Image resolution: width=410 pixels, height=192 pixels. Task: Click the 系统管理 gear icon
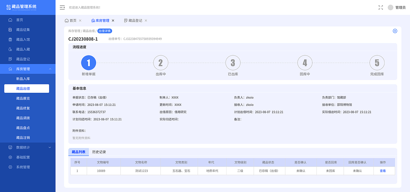point(10,167)
